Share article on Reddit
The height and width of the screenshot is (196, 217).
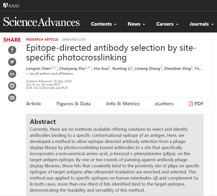pyautogui.click(x=12, y=86)
